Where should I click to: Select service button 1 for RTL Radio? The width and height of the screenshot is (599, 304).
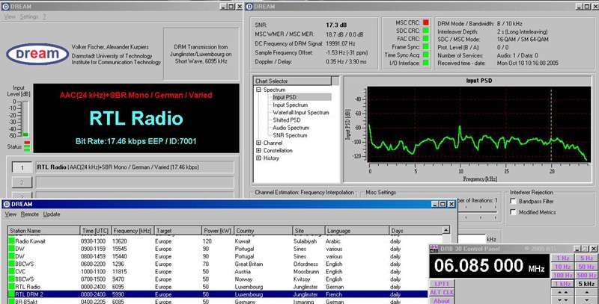click(22, 167)
